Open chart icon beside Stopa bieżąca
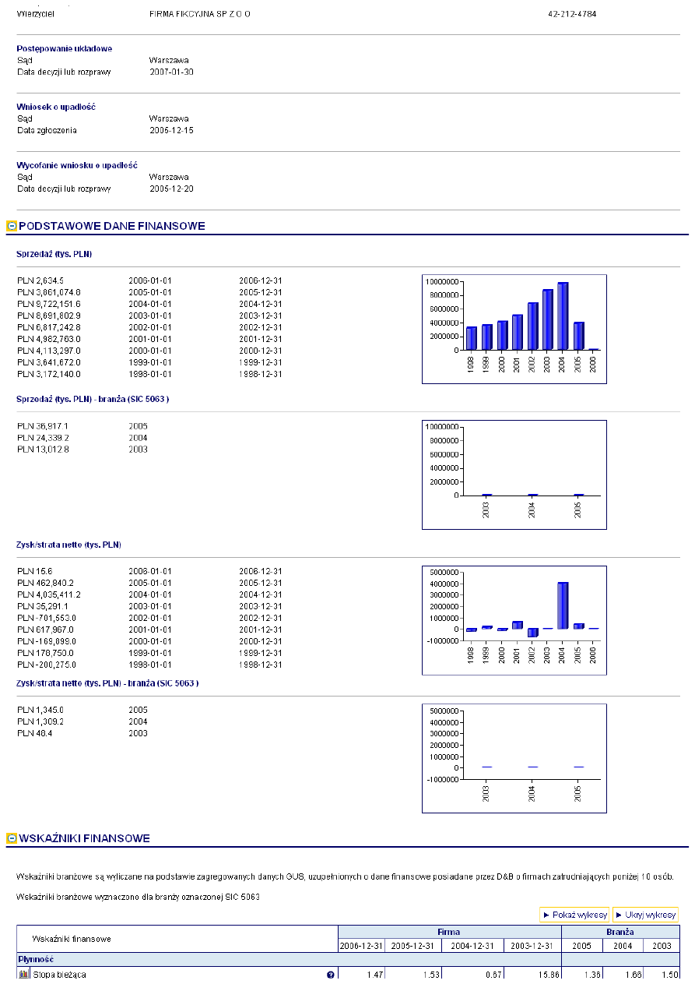The width and height of the screenshot is (695, 984). point(23,975)
